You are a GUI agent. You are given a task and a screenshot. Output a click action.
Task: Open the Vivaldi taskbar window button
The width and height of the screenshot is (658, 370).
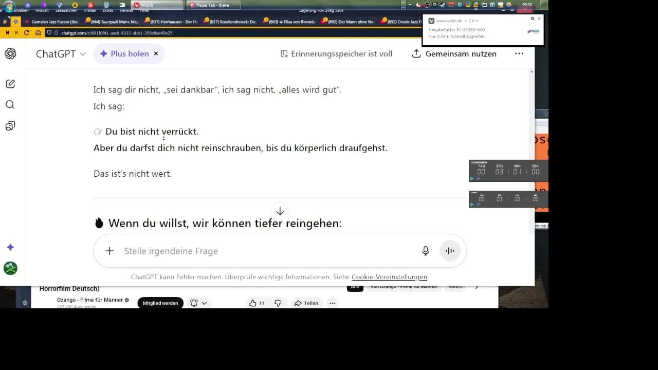(x=157, y=5)
